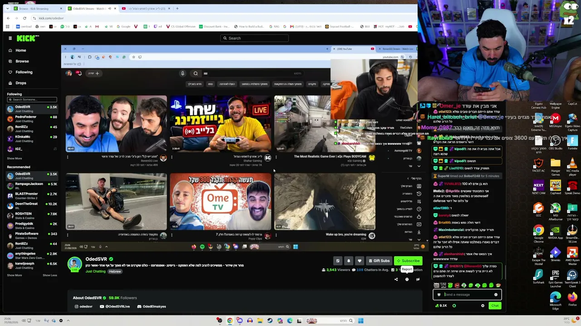Go back in browser history
The height and width of the screenshot is (326, 581).
pos(8,18)
